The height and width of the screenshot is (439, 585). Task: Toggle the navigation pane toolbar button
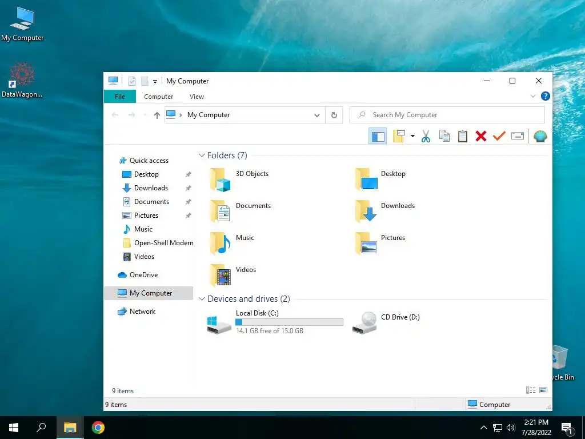pos(378,136)
